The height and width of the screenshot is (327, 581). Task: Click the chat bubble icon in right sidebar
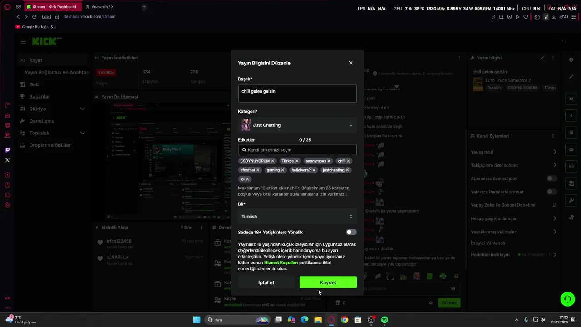point(571,150)
